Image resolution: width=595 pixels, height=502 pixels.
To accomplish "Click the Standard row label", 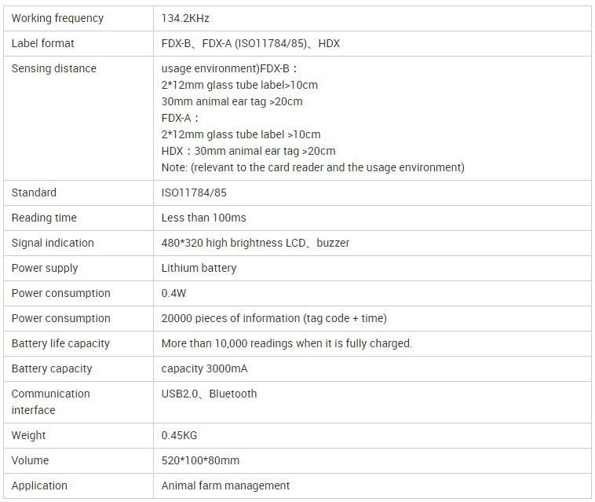I will click(35, 192).
